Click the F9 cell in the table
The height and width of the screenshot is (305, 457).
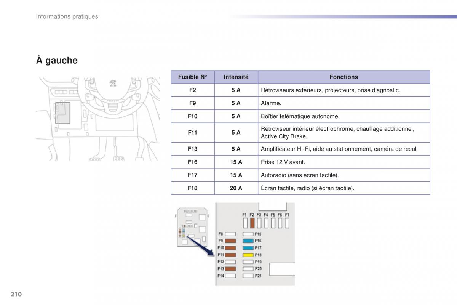tap(193, 103)
